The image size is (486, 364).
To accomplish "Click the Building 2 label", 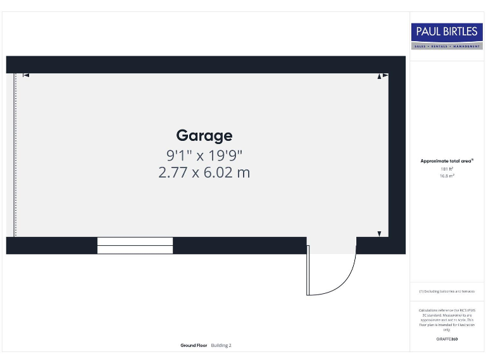I will (221, 346).
